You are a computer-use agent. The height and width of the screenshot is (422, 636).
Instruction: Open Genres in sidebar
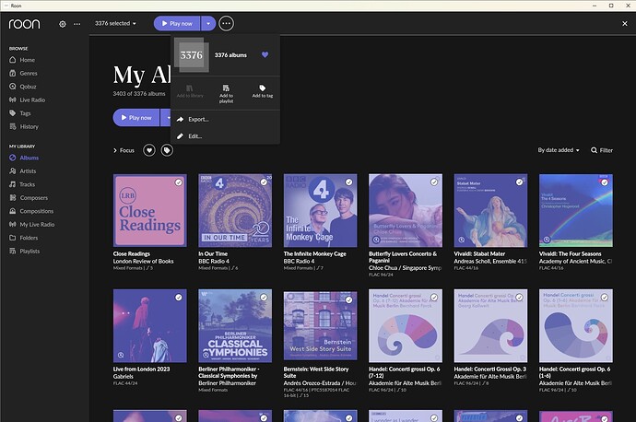pos(29,74)
